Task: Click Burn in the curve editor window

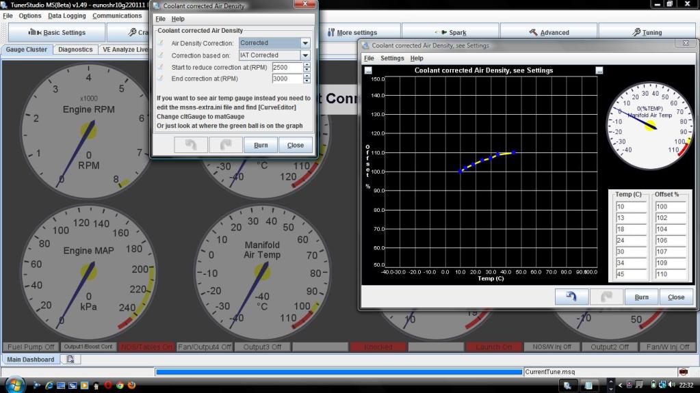Action: point(641,297)
